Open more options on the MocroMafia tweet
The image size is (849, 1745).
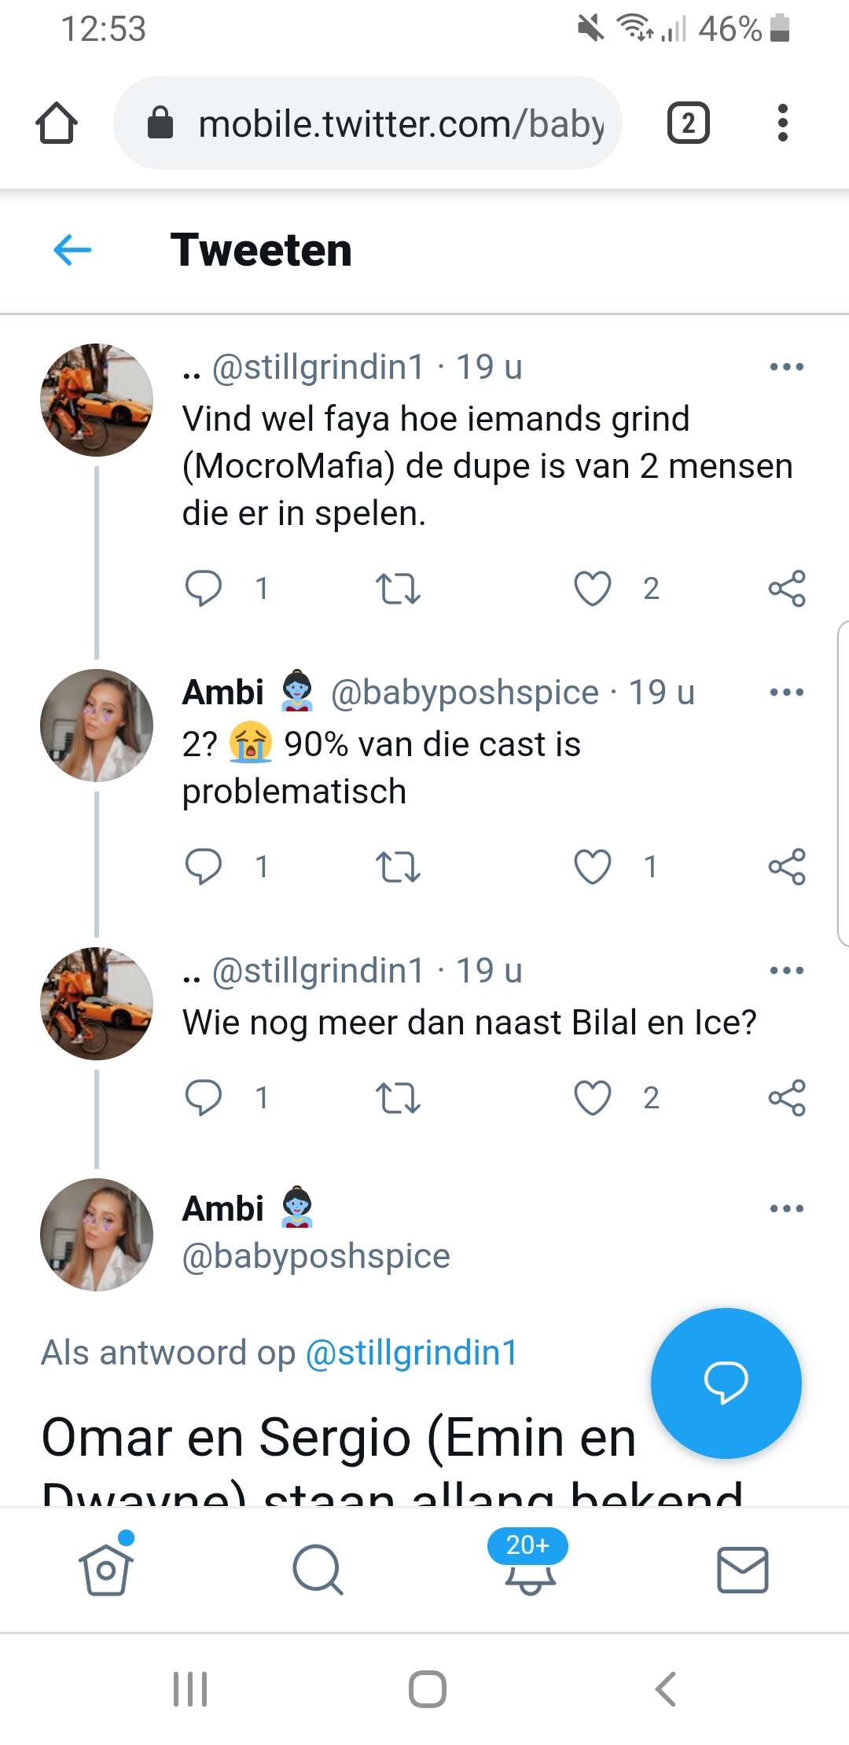[x=787, y=367]
